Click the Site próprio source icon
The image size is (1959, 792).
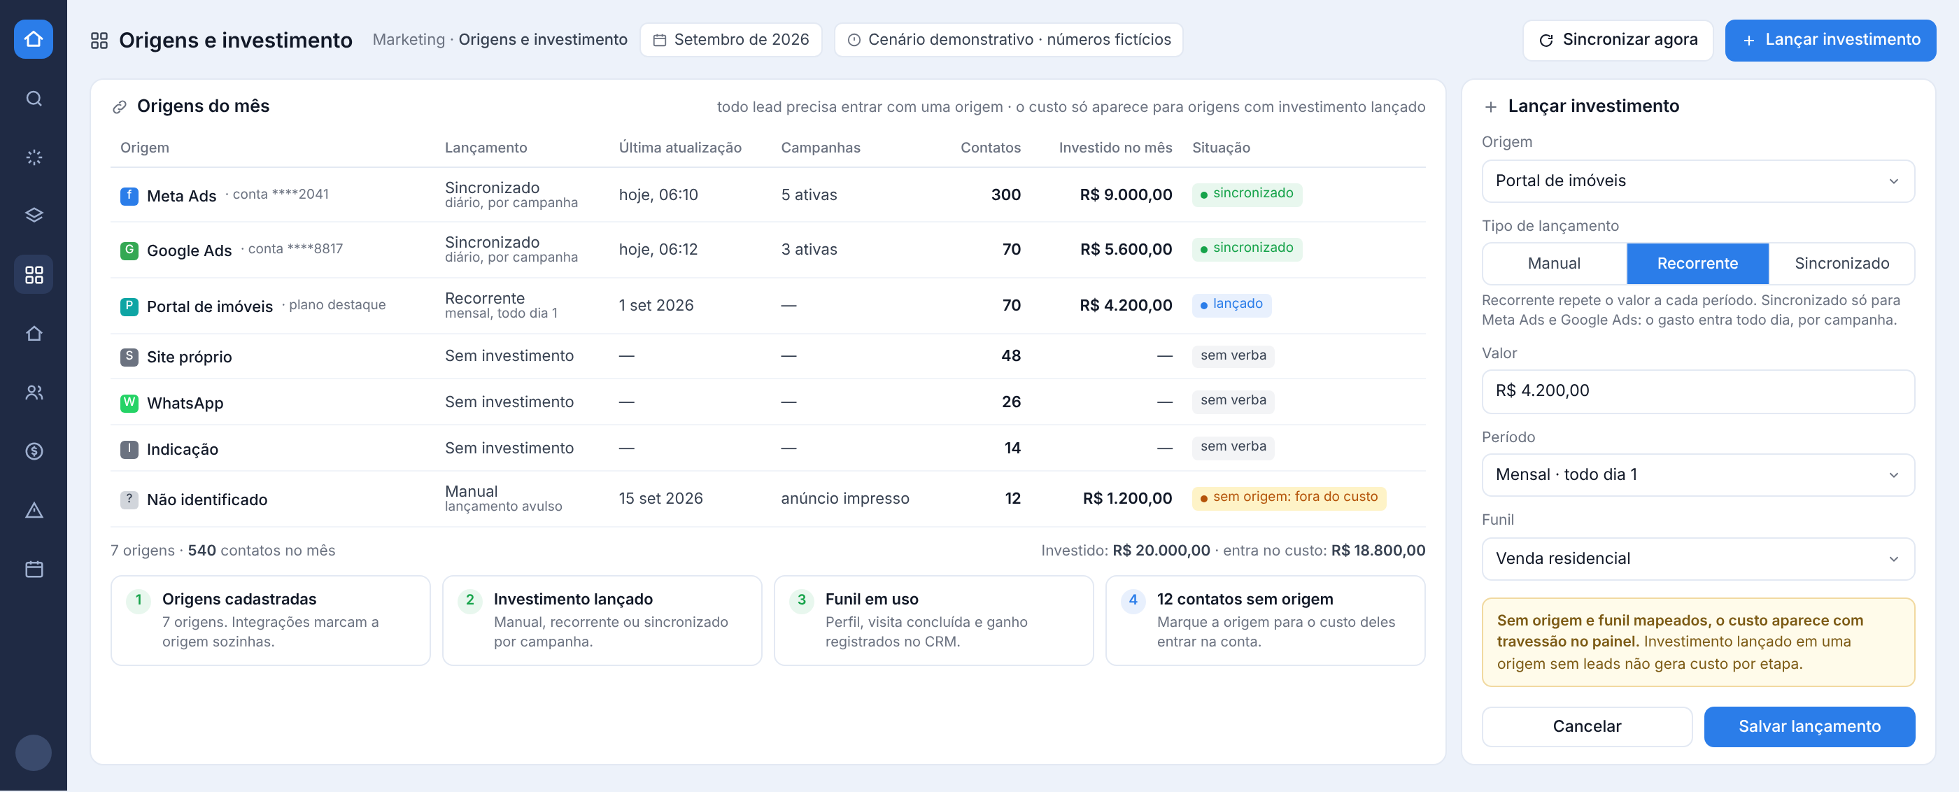(x=129, y=357)
